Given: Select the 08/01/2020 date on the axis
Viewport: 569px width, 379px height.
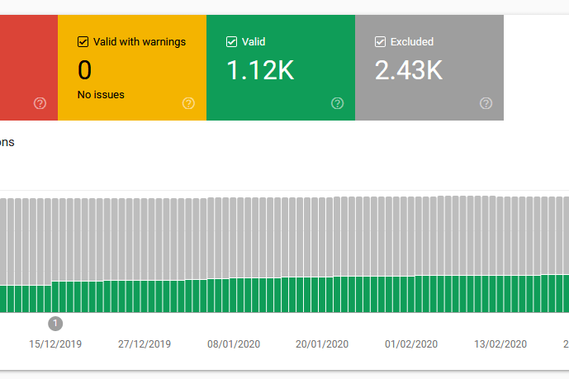Looking at the screenshot, I should tap(234, 344).
